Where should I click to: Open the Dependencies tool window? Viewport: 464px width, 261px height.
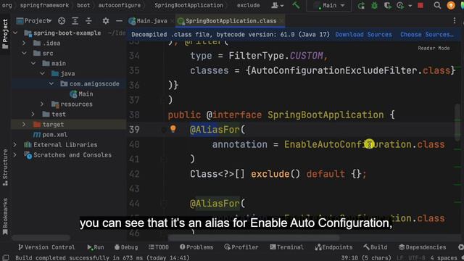(422, 247)
